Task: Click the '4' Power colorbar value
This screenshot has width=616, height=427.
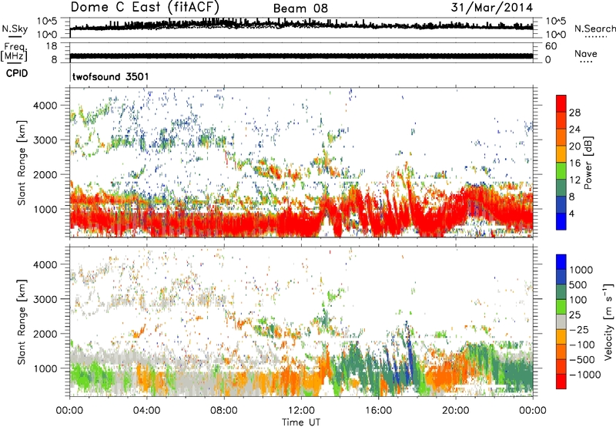Action: (571, 213)
